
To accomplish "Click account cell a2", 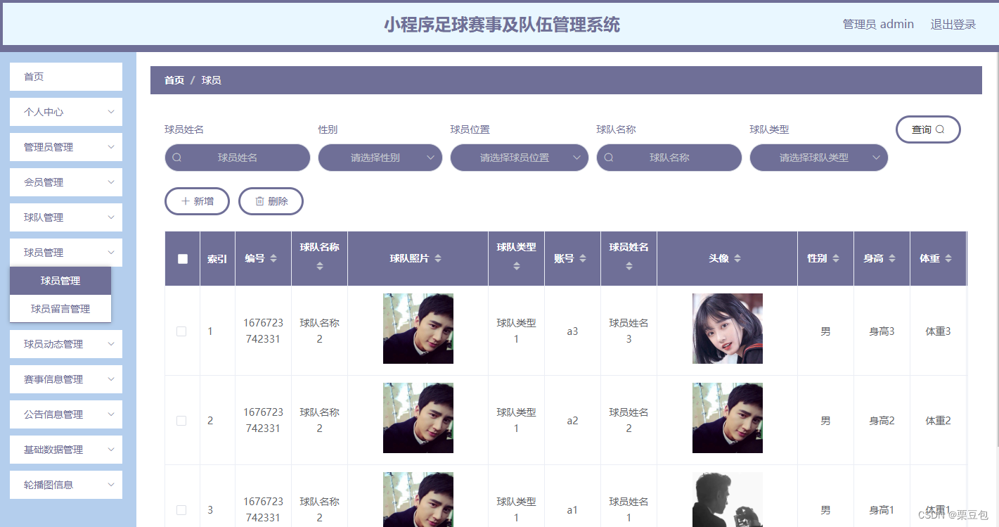I will tap(572, 421).
